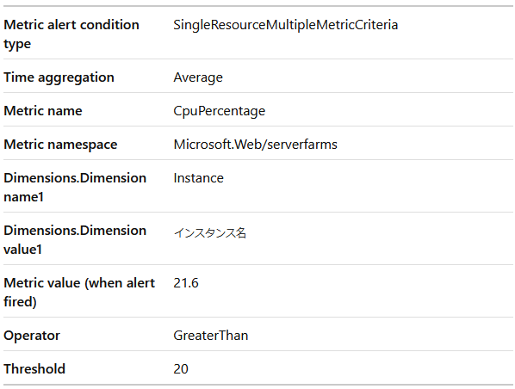The width and height of the screenshot is (515, 389).
Task: Click the SingleResourceMultipleMetricCriteria value
Action: pos(285,25)
